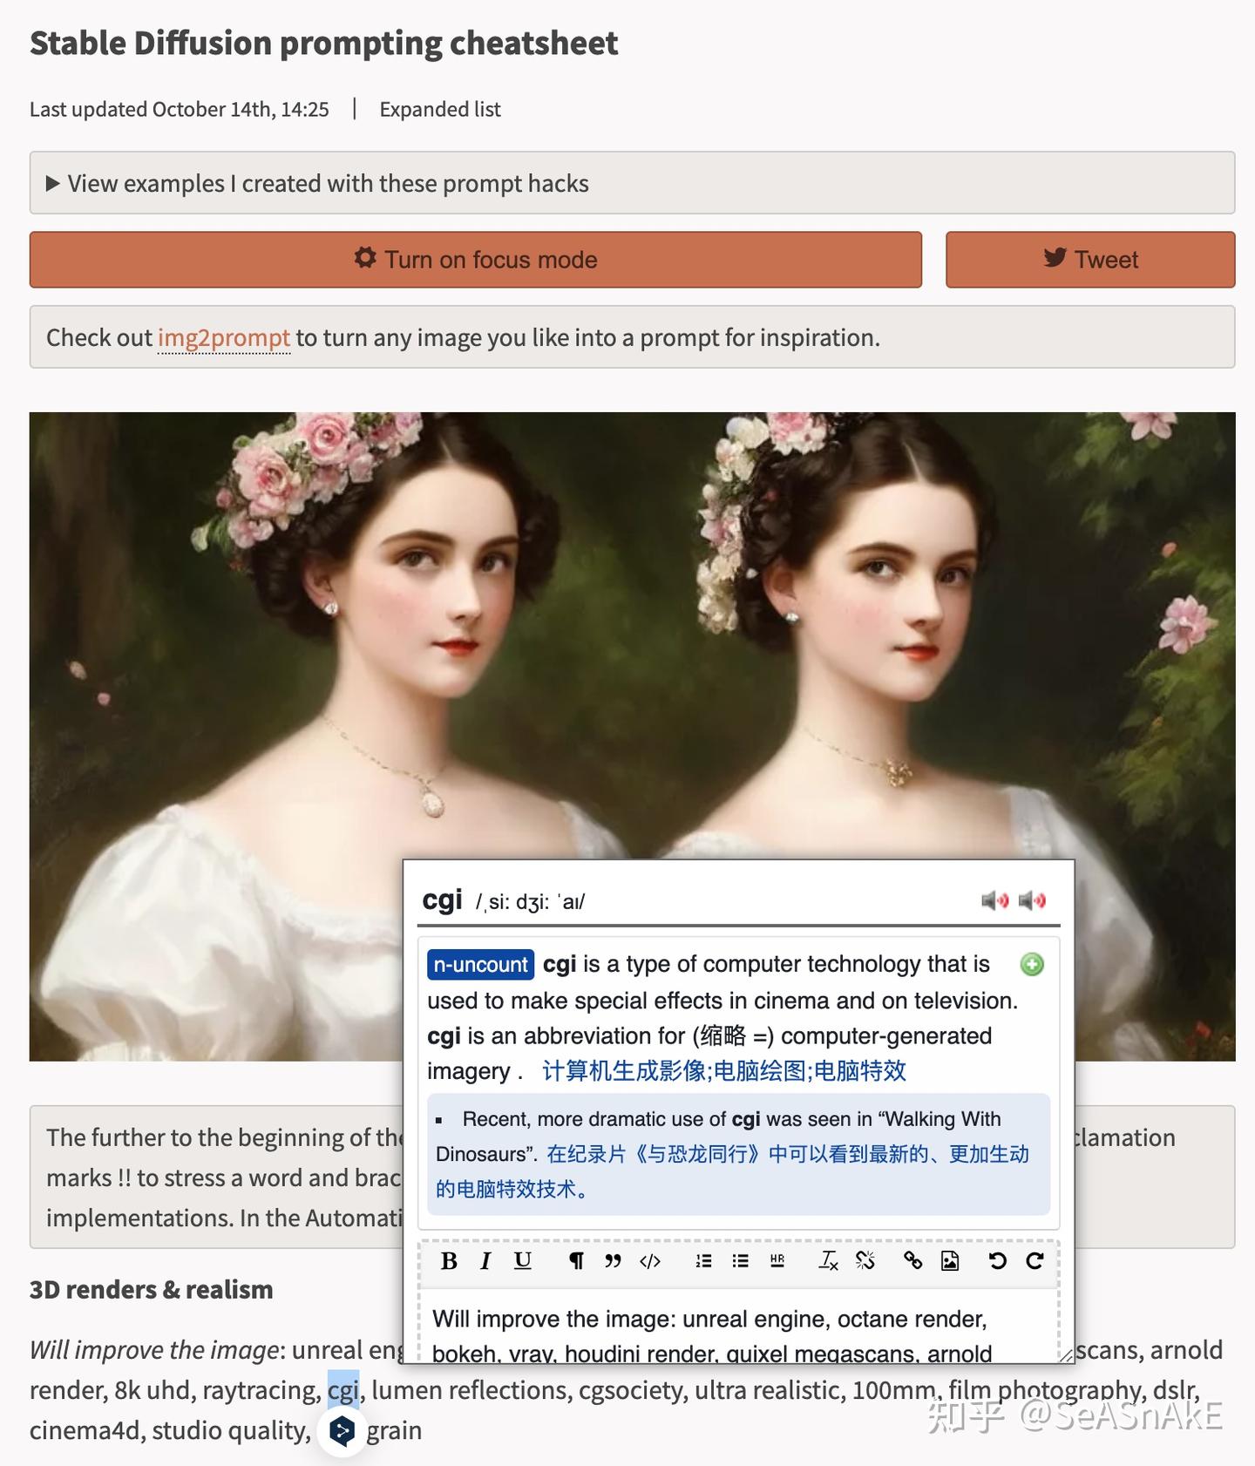Click the 'n-uncount' label in dictionary popup
Viewport: 1255px width, 1466px height.
coord(480,965)
